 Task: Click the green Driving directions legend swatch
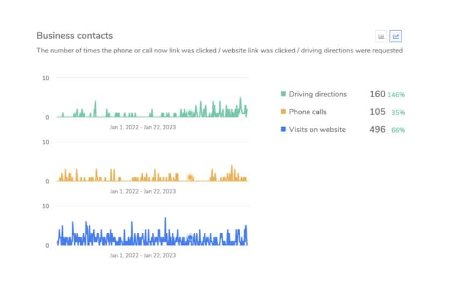pos(283,94)
